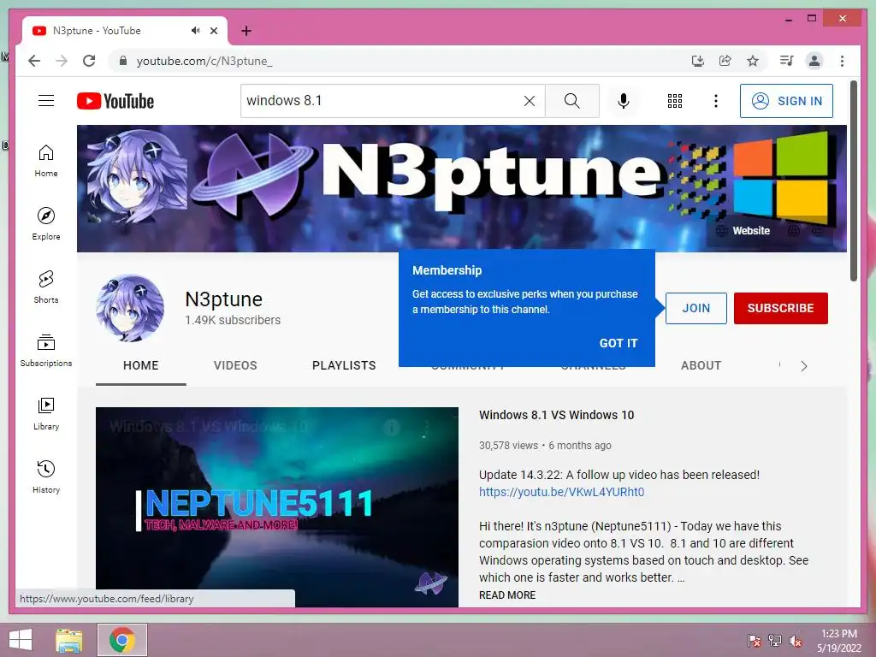Open File Explorer from taskbar
876x657 pixels.
tap(69, 640)
